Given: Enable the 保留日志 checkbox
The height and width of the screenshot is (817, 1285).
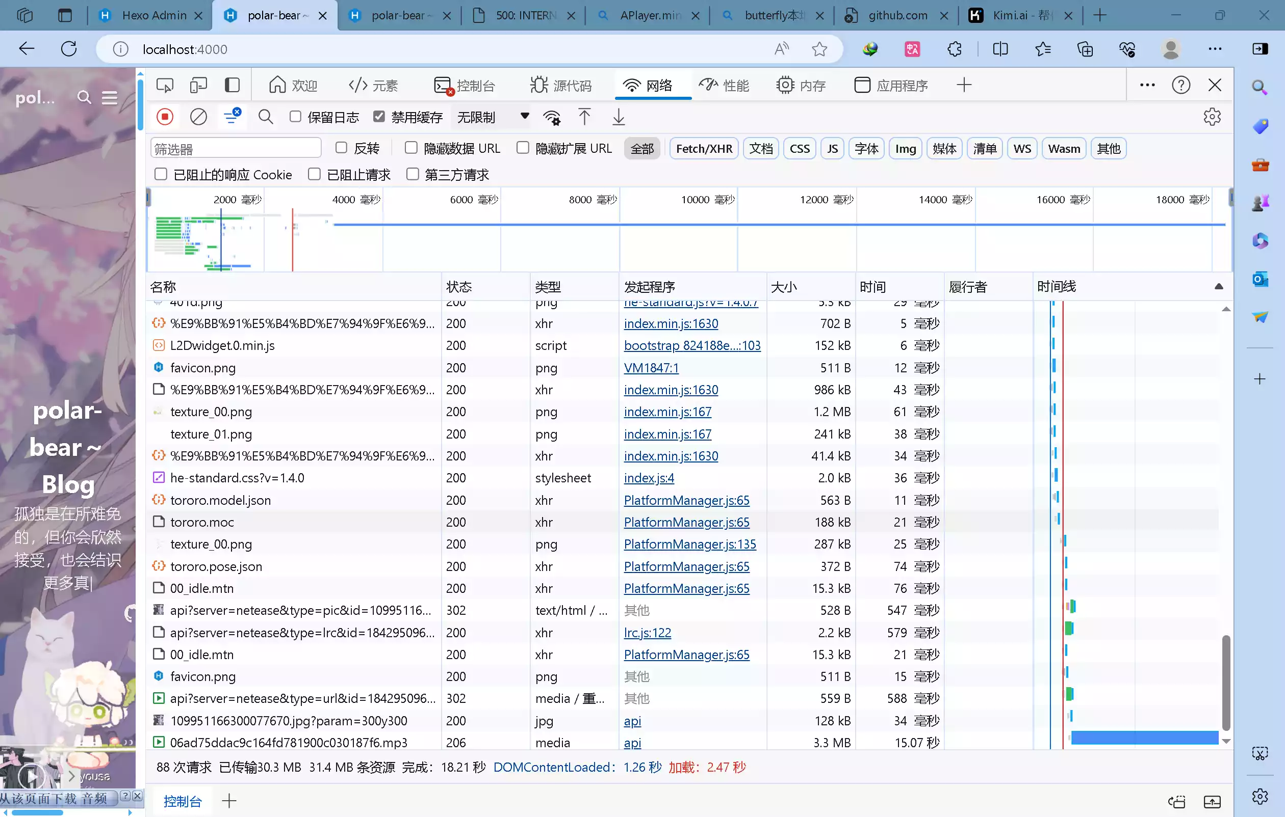Looking at the screenshot, I should tap(296, 117).
